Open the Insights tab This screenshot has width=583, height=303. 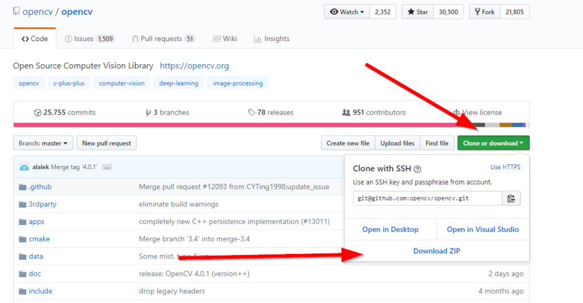272,39
